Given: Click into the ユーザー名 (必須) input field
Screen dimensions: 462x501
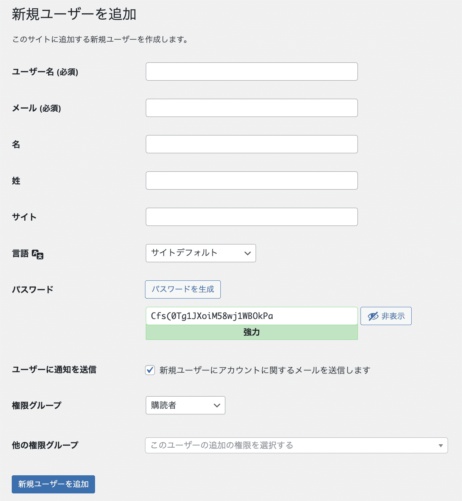Looking at the screenshot, I should point(251,72).
